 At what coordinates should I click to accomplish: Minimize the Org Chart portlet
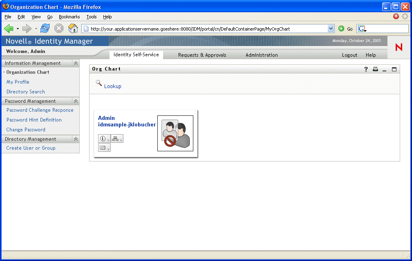tap(384, 70)
